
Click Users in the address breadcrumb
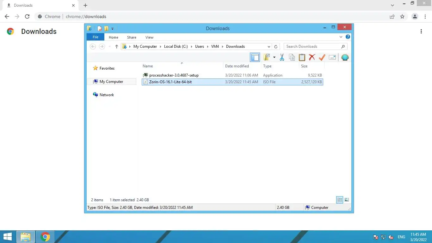click(200, 47)
